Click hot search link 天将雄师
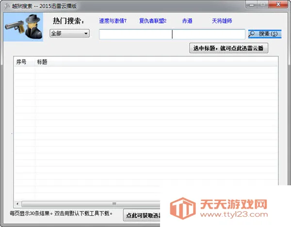 pos(222,21)
